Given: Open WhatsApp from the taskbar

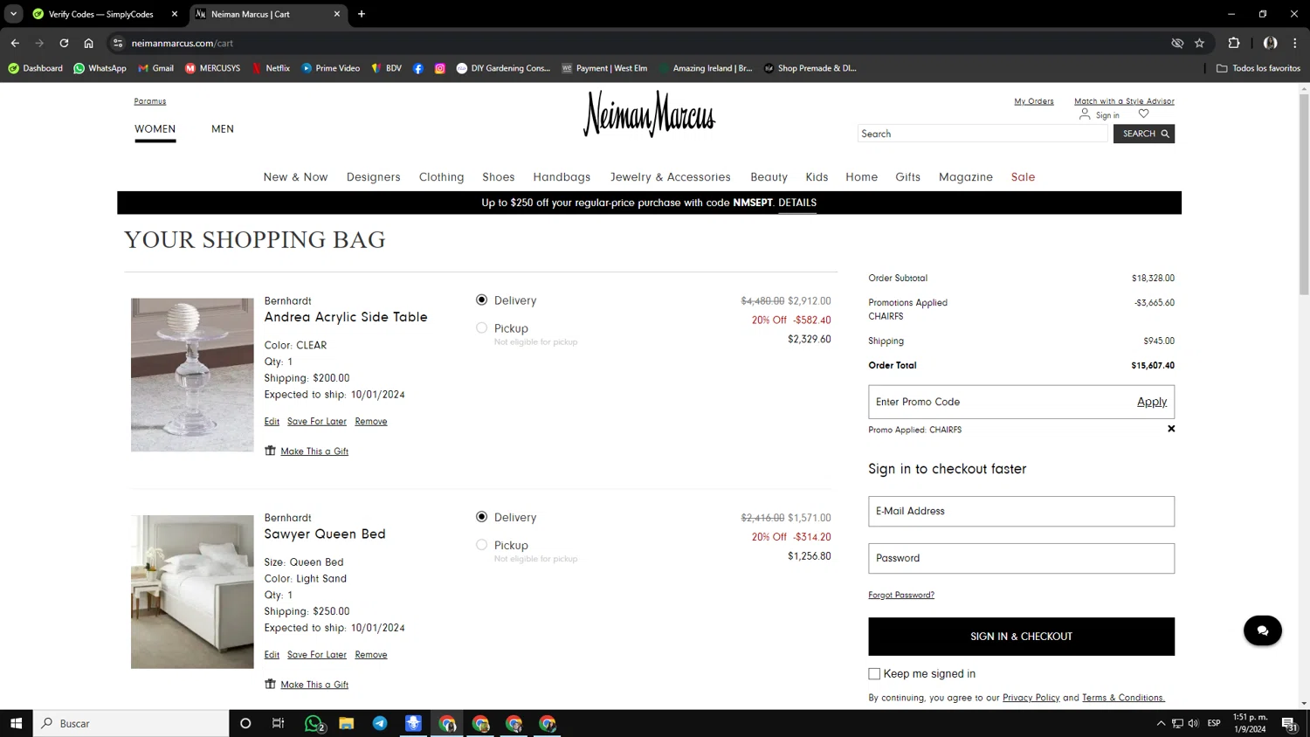Looking at the screenshot, I should click(x=314, y=723).
